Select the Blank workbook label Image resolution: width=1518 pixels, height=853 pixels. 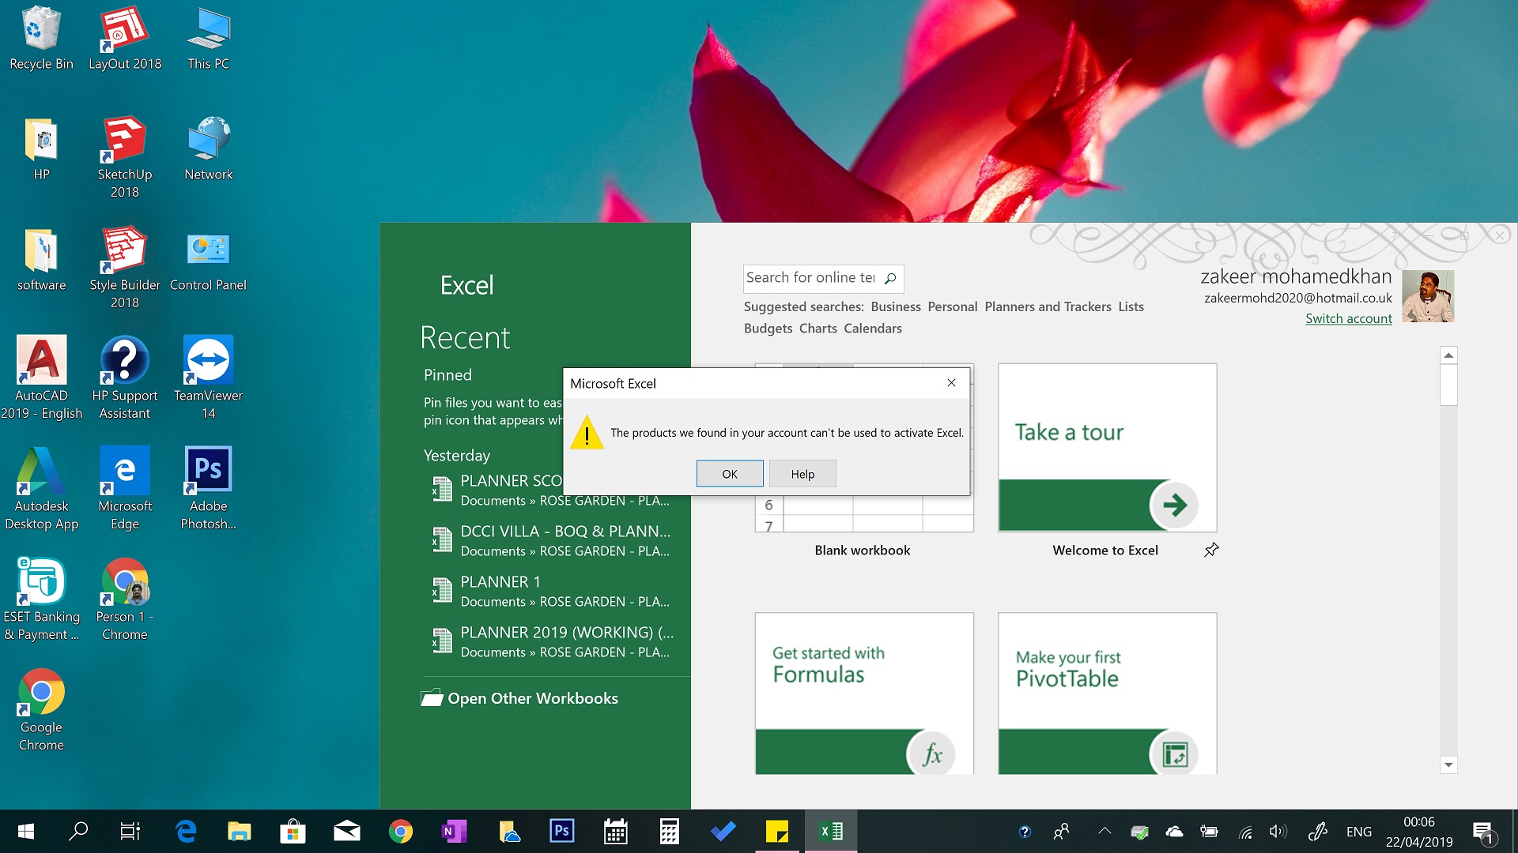point(863,551)
